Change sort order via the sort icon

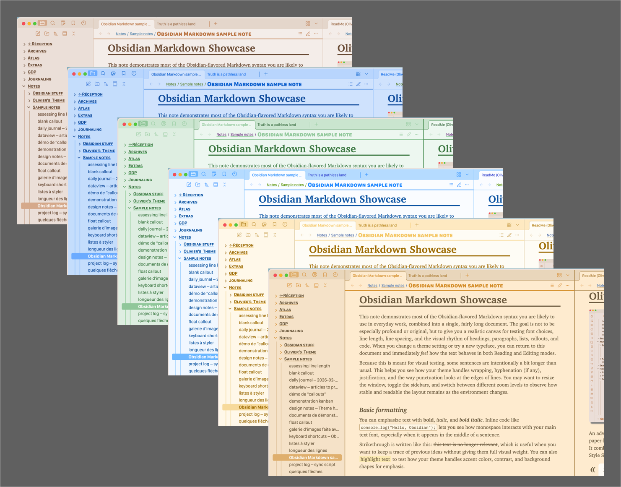coord(307,285)
